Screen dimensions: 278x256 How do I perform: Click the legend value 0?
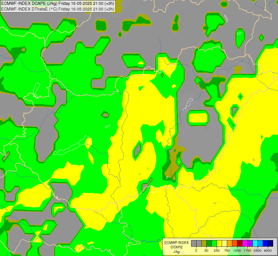tap(196, 251)
